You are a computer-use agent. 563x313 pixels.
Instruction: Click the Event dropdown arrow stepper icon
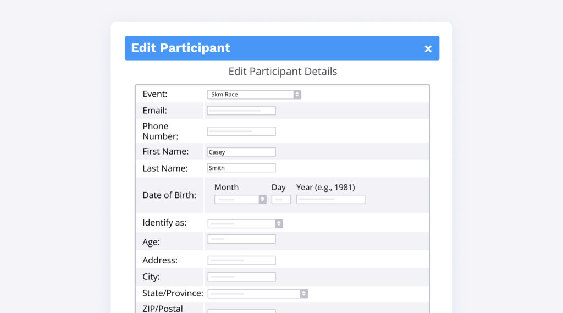(x=297, y=95)
